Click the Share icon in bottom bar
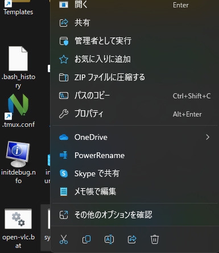 coord(132,239)
